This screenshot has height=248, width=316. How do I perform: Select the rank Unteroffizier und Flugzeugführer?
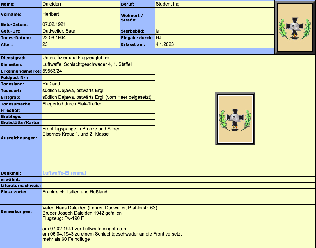point(76,58)
